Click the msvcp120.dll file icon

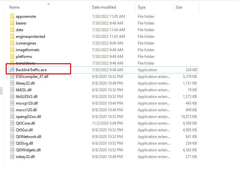[12, 103]
